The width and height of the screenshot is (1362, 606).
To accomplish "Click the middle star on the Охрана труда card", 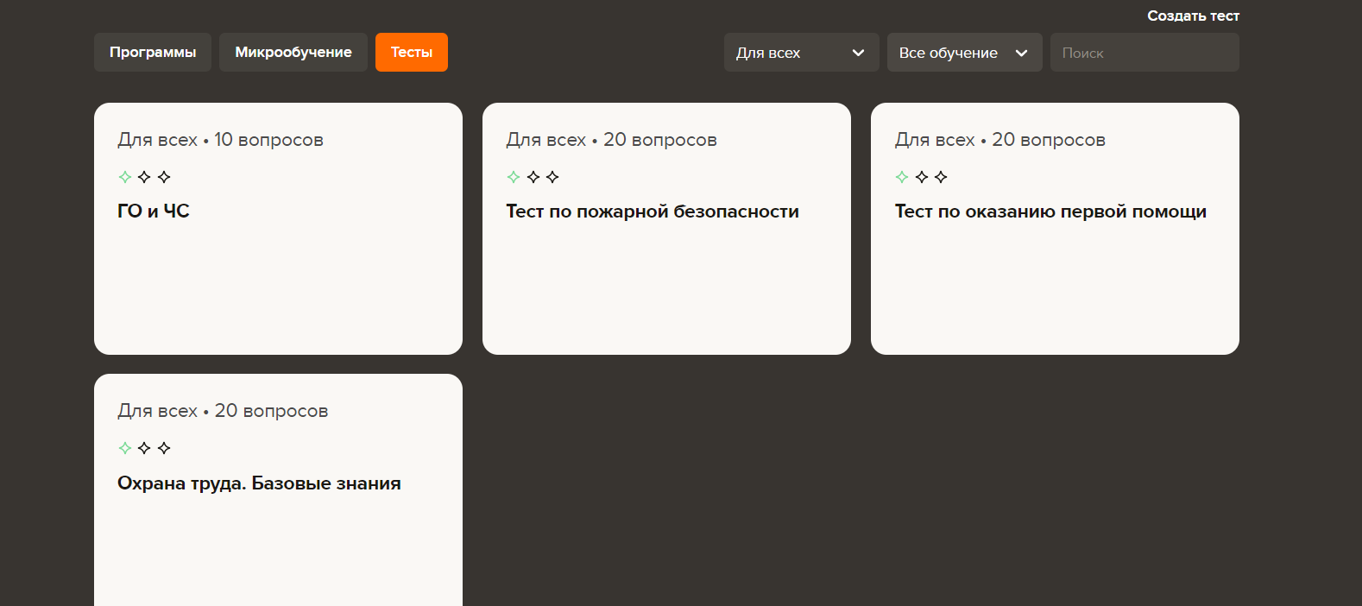I will (x=144, y=448).
